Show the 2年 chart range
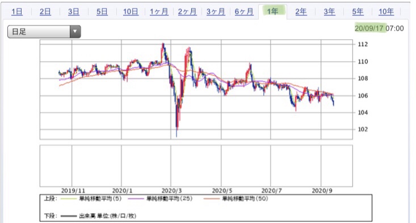 (x=301, y=12)
